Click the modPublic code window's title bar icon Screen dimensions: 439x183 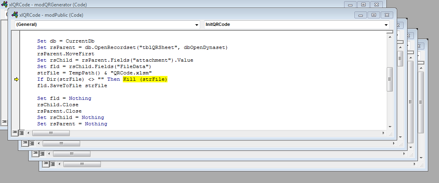pos(15,15)
